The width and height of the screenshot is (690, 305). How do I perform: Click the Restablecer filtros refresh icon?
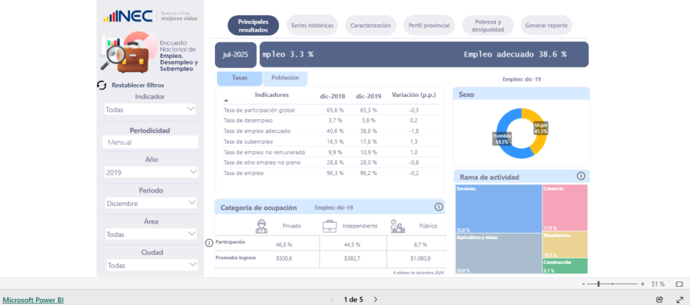pyautogui.click(x=102, y=86)
